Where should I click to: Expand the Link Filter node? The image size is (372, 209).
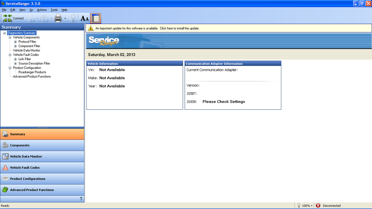15,59
